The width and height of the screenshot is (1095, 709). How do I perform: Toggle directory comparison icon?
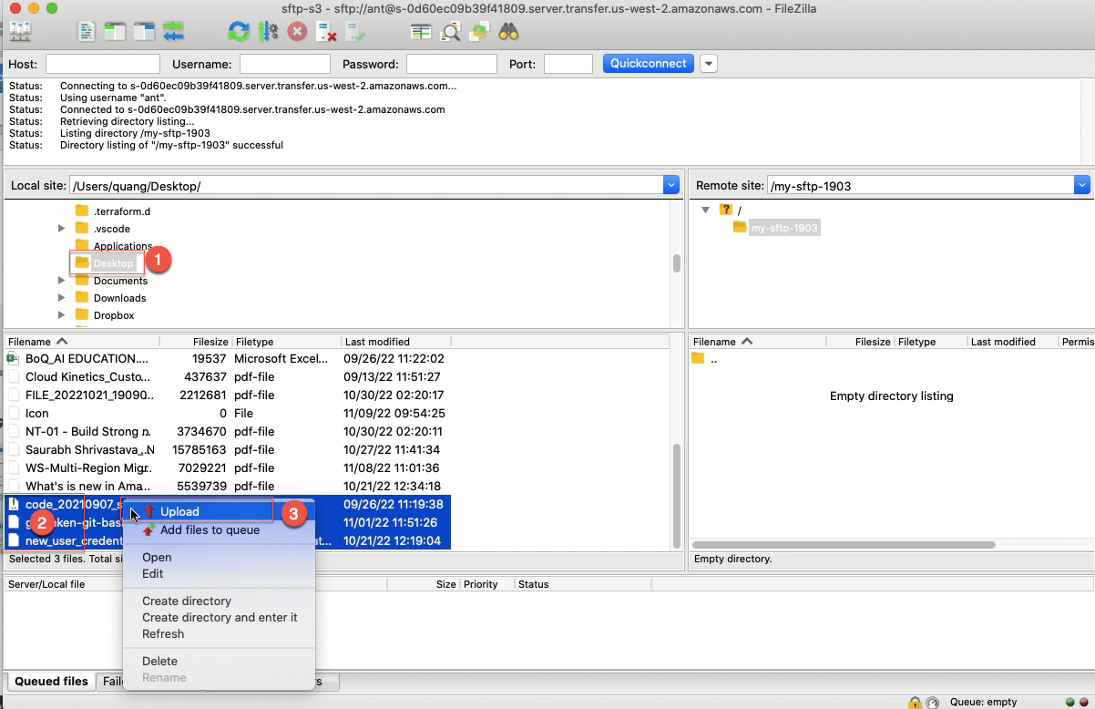(x=450, y=32)
